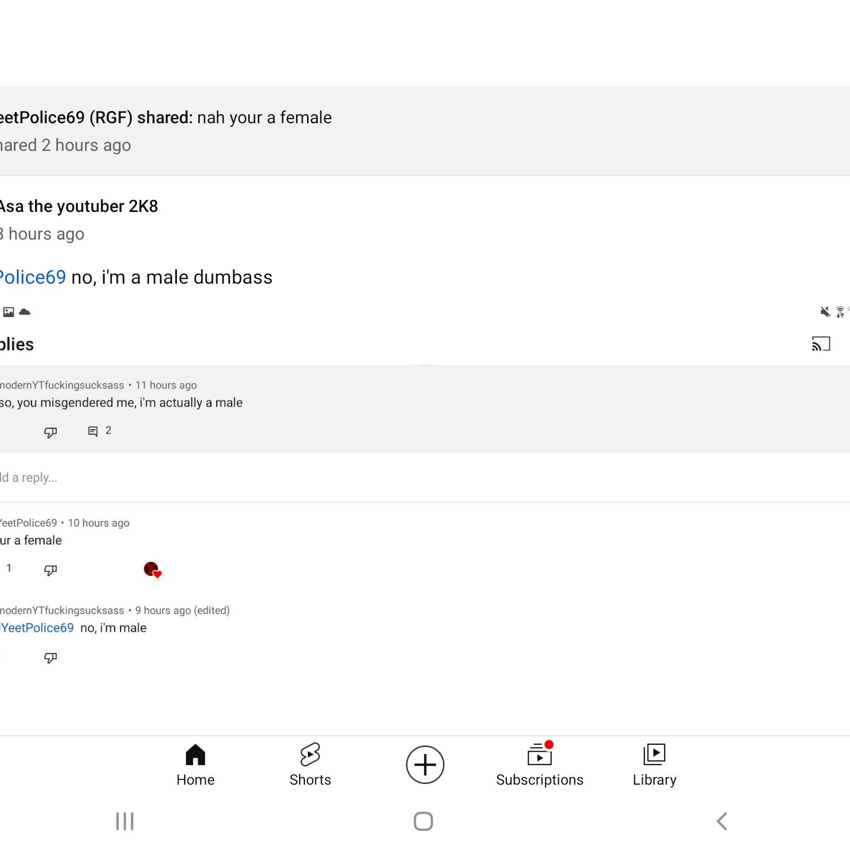Tap 'no, i'm a male dumbass' text

(172, 277)
